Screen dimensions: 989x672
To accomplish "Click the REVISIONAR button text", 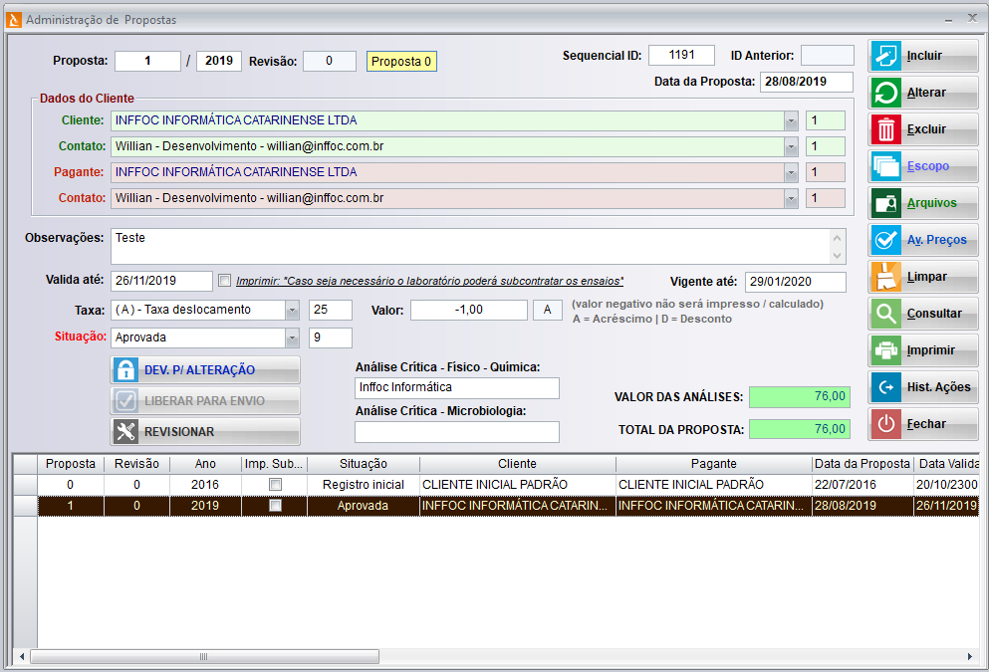I will point(179,432).
